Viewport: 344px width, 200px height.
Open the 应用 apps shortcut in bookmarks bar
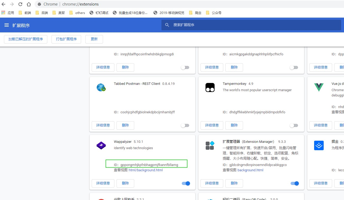[8, 13]
